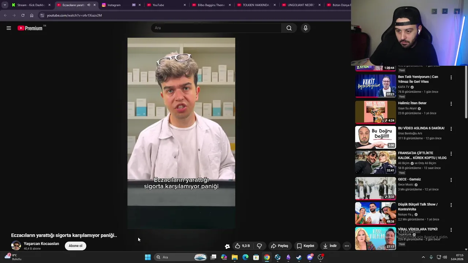Navigate back with browser back arrow
The image size is (468, 263).
(5, 15)
